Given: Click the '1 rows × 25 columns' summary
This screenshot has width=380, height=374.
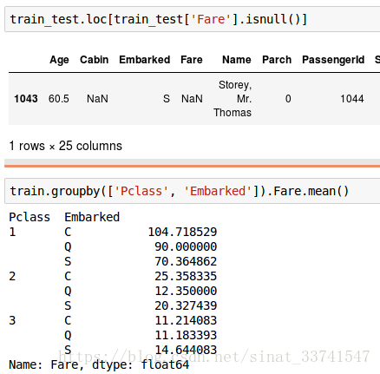Looking at the screenshot, I should (66, 146).
